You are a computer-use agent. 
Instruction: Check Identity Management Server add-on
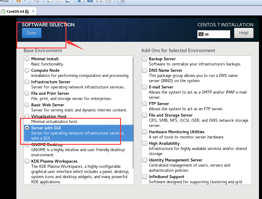tap(145, 160)
